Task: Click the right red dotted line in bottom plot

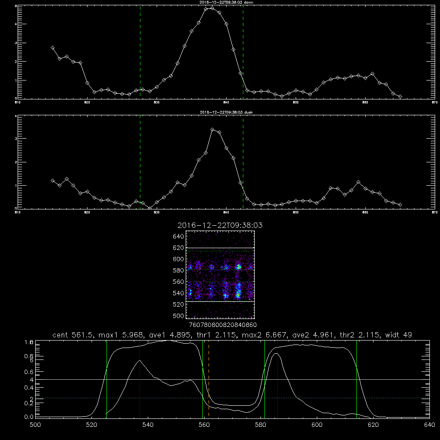Action: tap(278, 379)
